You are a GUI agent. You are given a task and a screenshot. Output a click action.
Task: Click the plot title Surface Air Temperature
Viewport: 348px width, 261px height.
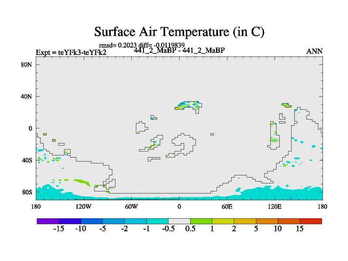coord(179,32)
